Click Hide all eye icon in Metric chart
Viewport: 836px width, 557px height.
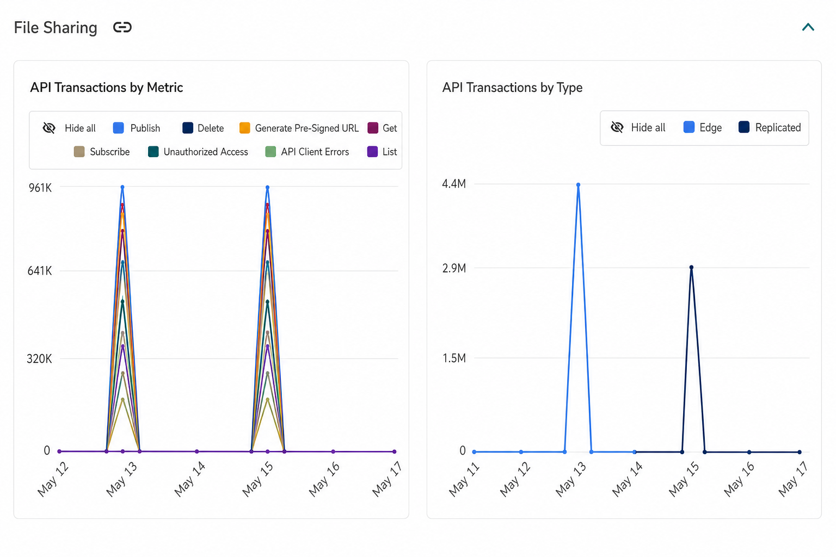coord(49,128)
